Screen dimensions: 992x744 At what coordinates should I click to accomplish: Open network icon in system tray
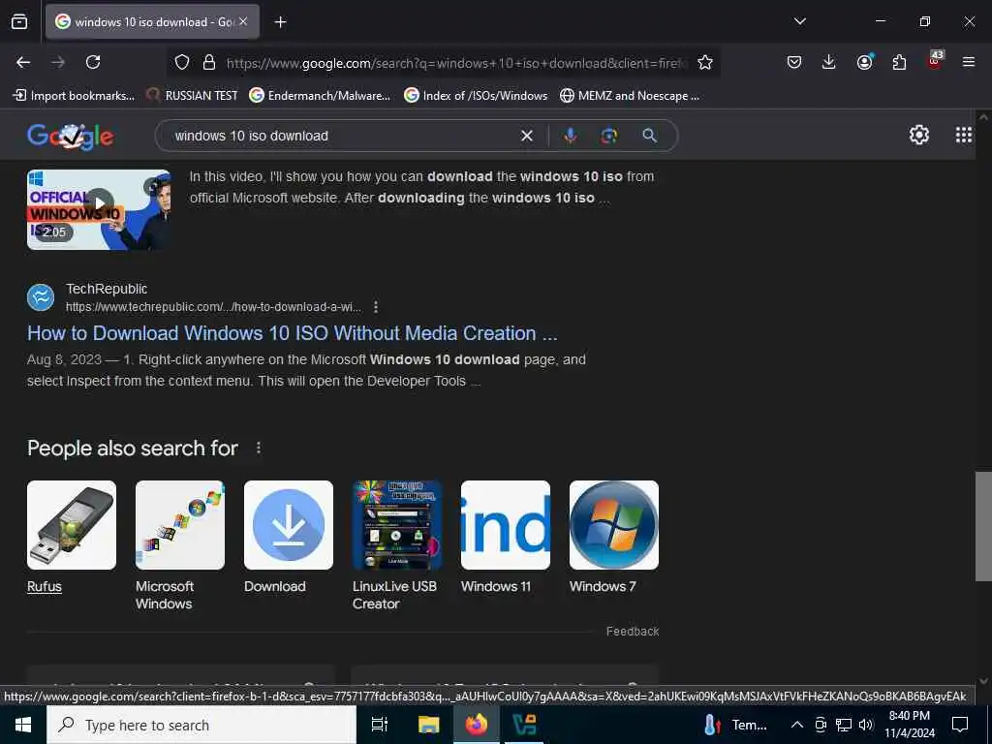[x=844, y=725]
